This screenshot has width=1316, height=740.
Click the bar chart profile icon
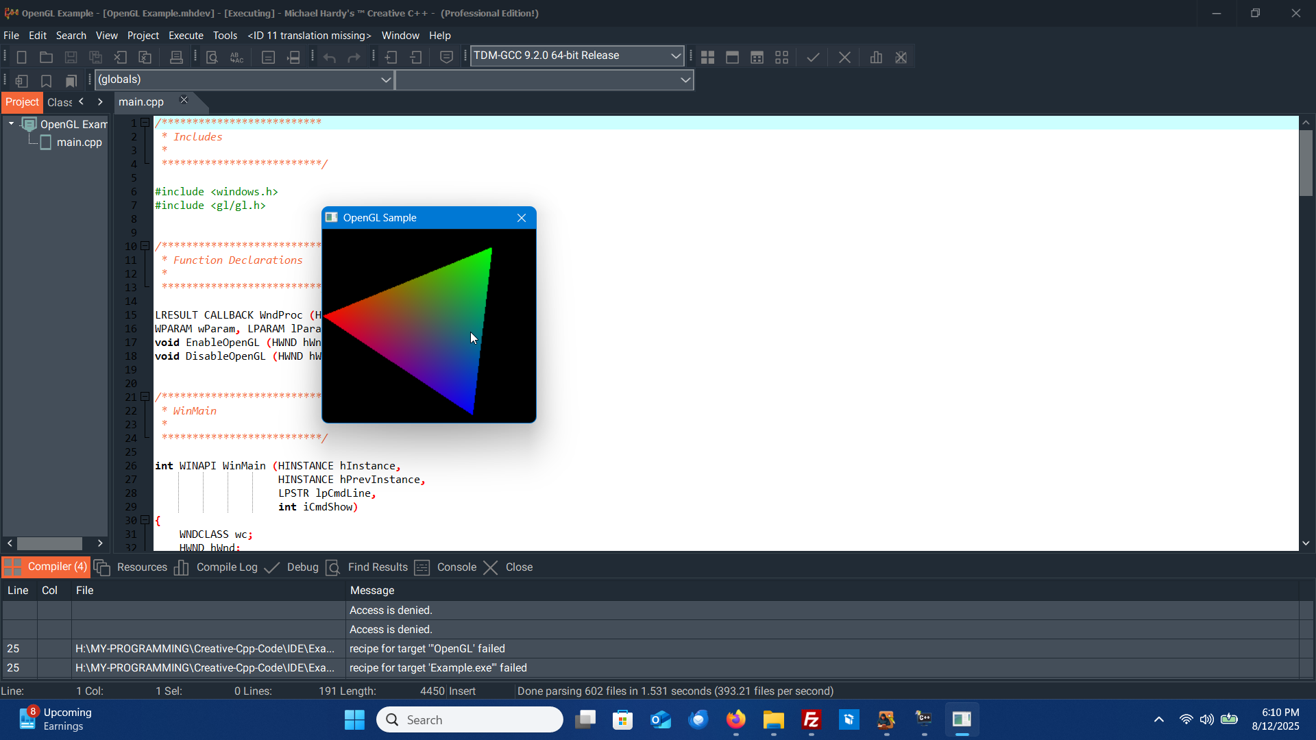click(876, 58)
